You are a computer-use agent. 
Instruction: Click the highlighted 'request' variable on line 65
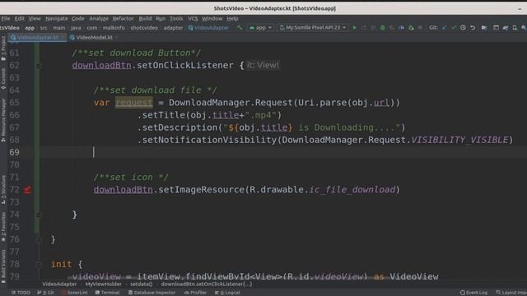pyautogui.click(x=133, y=102)
